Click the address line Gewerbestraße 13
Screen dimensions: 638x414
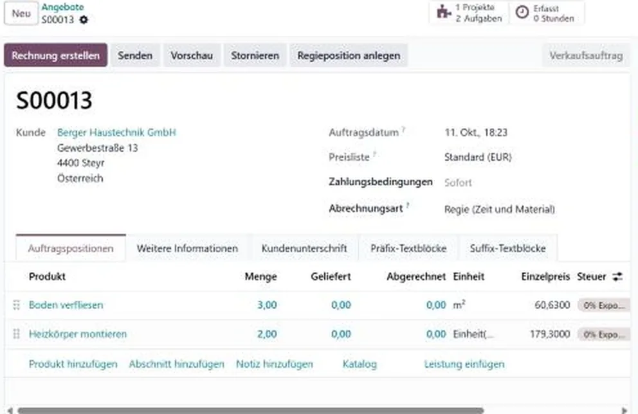pos(98,148)
